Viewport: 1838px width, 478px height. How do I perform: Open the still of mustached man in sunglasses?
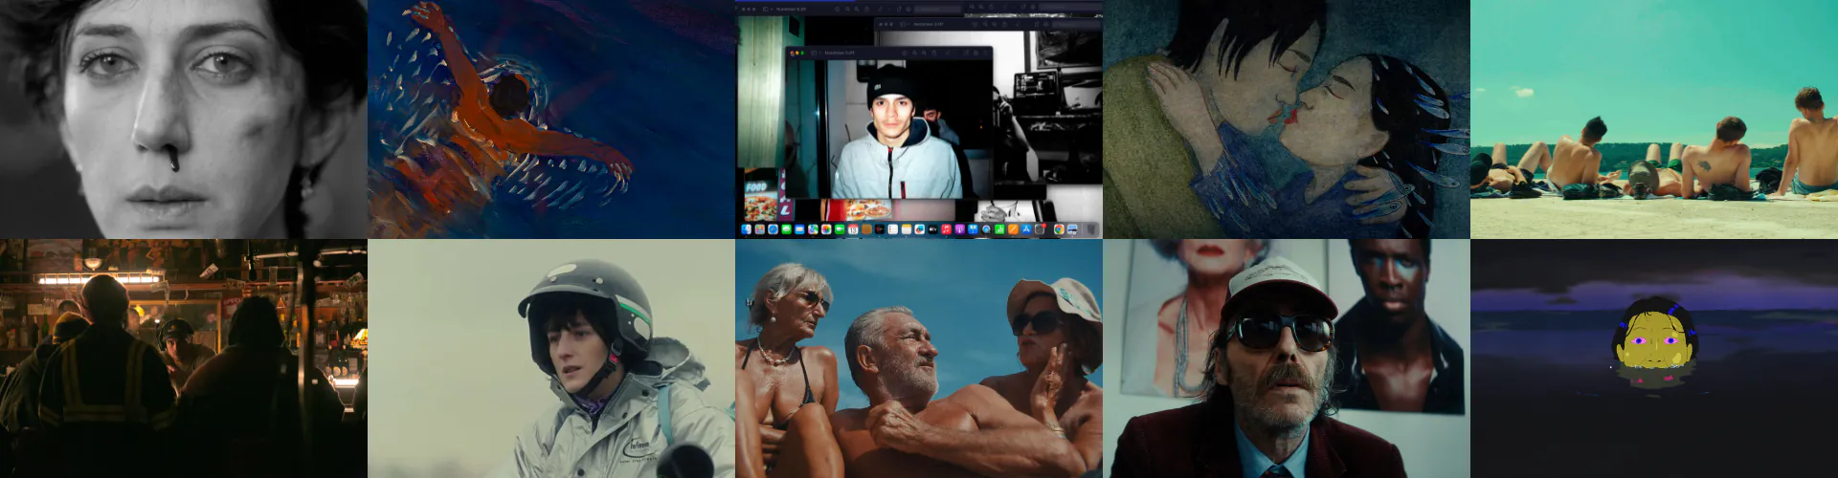pyautogui.click(x=1287, y=358)
